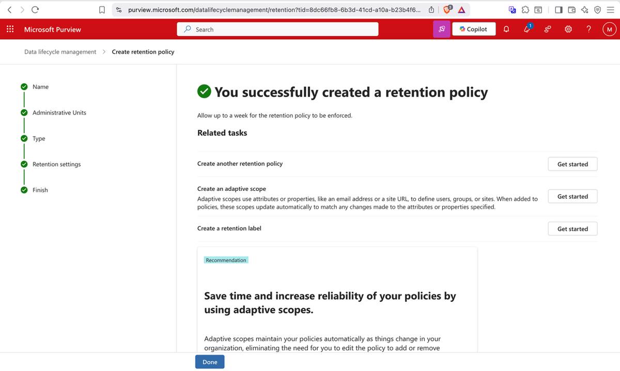
Task: Open the help question mark icon
Action: tap(589, 29)
